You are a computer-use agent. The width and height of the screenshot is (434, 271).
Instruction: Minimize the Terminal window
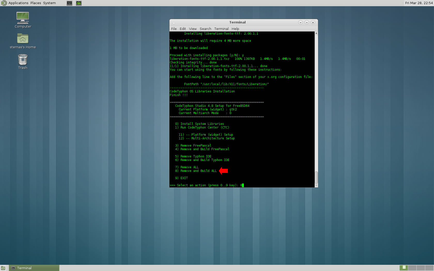click(x=300, y=22)
